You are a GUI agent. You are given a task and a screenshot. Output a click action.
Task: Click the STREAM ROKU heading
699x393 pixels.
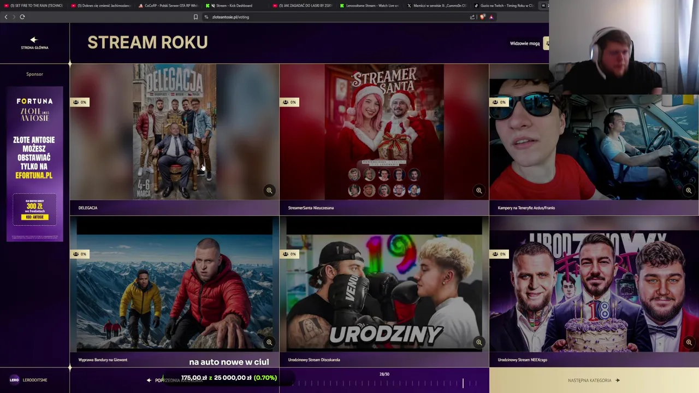click(x=147, y=43)
